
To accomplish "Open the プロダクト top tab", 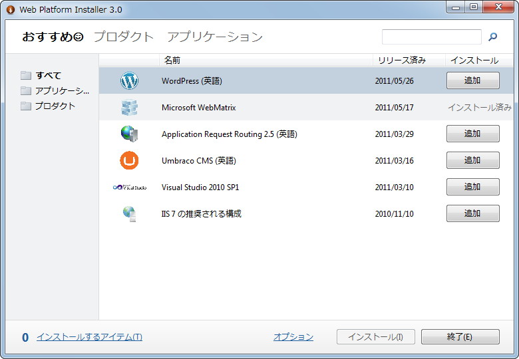I will [124, 37].
